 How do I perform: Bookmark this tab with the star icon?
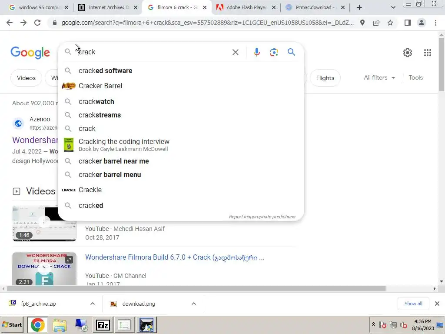coord(390,23)
